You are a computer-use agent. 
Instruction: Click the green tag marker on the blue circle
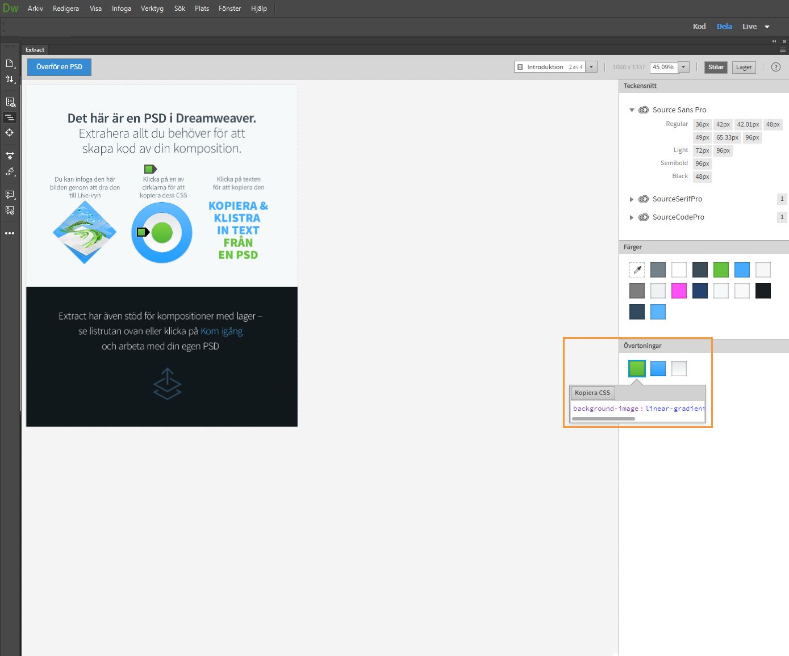[x=143, y=232]
